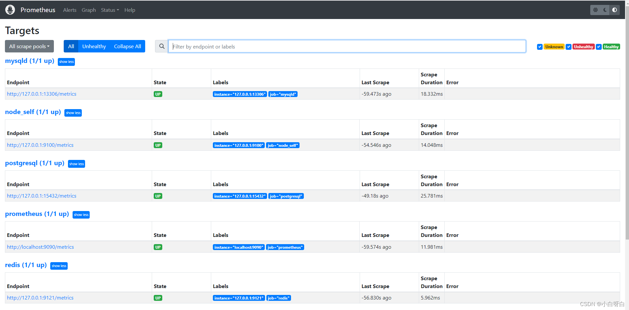
Task: Collapse redis pool with show less
Action: pyautogui.click(x=59, y=266)
